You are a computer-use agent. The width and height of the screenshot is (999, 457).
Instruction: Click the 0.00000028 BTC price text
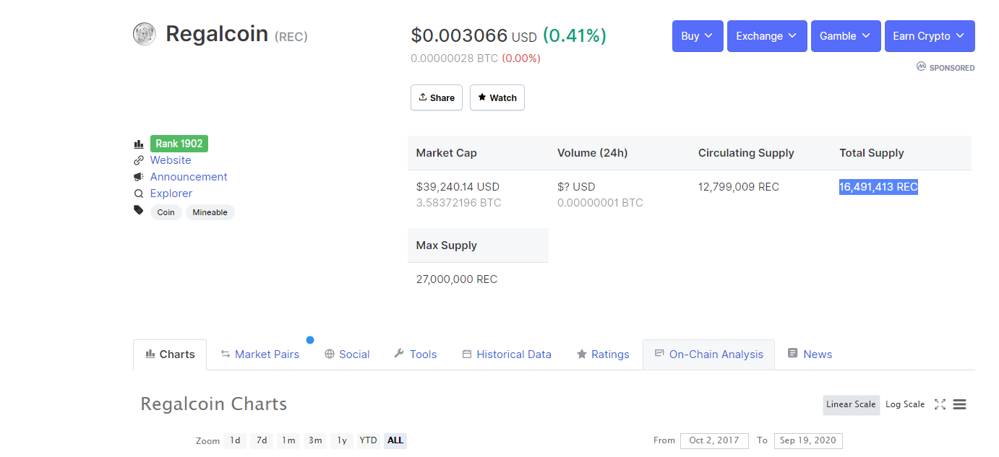pyautogui.click(x=454, y=58)
